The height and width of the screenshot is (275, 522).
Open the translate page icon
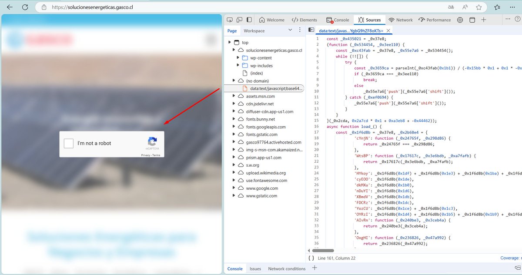451,7
